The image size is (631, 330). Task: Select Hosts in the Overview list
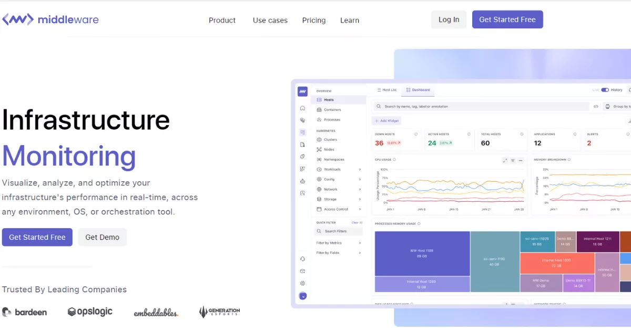(339, 100)
